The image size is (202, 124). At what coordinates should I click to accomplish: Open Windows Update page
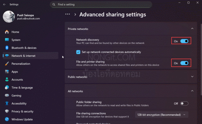click(31, 119)
